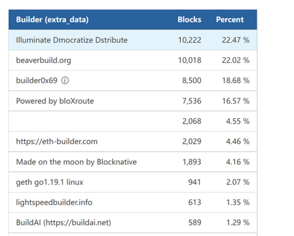Click the 22.02 % percent cell
The width and height of the screenshot is (294, 236).
point(235,60)
